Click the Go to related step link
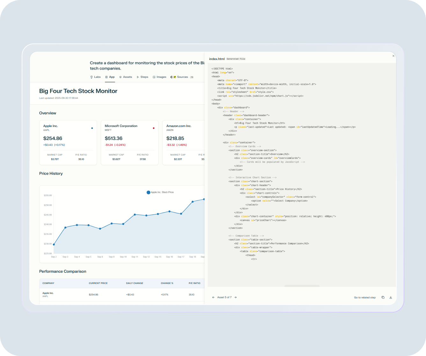The height and width of the screenshot is (356, 426). [x=365, y=297]
